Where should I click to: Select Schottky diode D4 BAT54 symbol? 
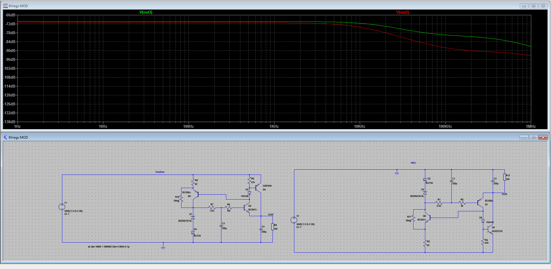coord(193,233)
